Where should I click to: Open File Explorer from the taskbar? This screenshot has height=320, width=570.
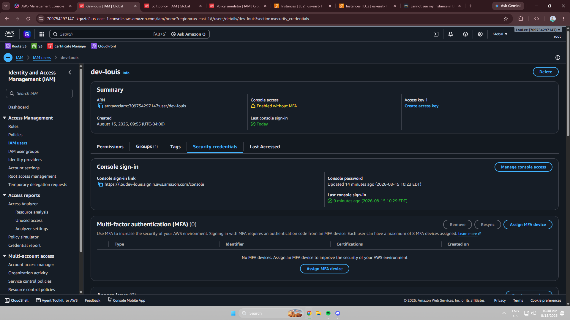pos(319,313)
